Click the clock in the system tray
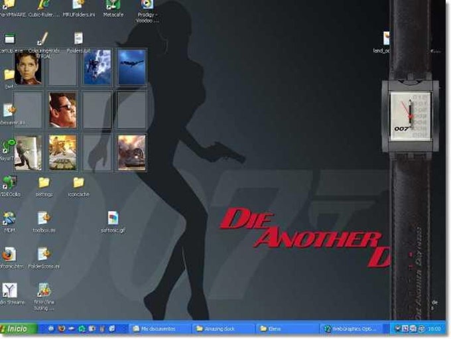This screenshot has height=339, width=451. (434, 328)
